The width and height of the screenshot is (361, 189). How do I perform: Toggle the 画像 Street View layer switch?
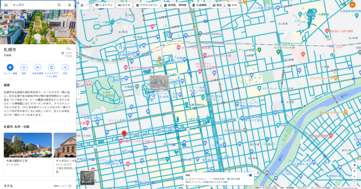(x=249, y=175)
